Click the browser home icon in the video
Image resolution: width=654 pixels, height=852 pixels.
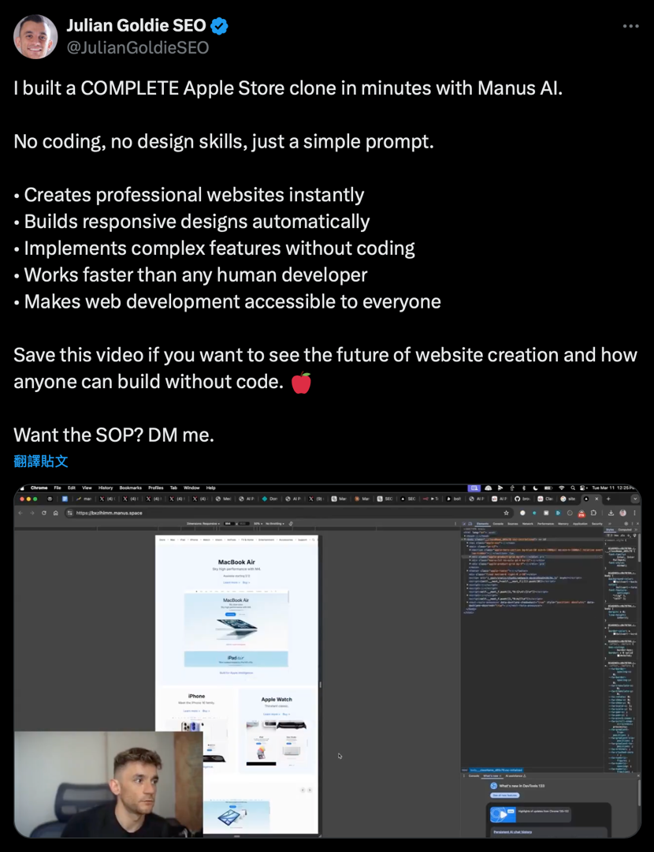point(55,513)
